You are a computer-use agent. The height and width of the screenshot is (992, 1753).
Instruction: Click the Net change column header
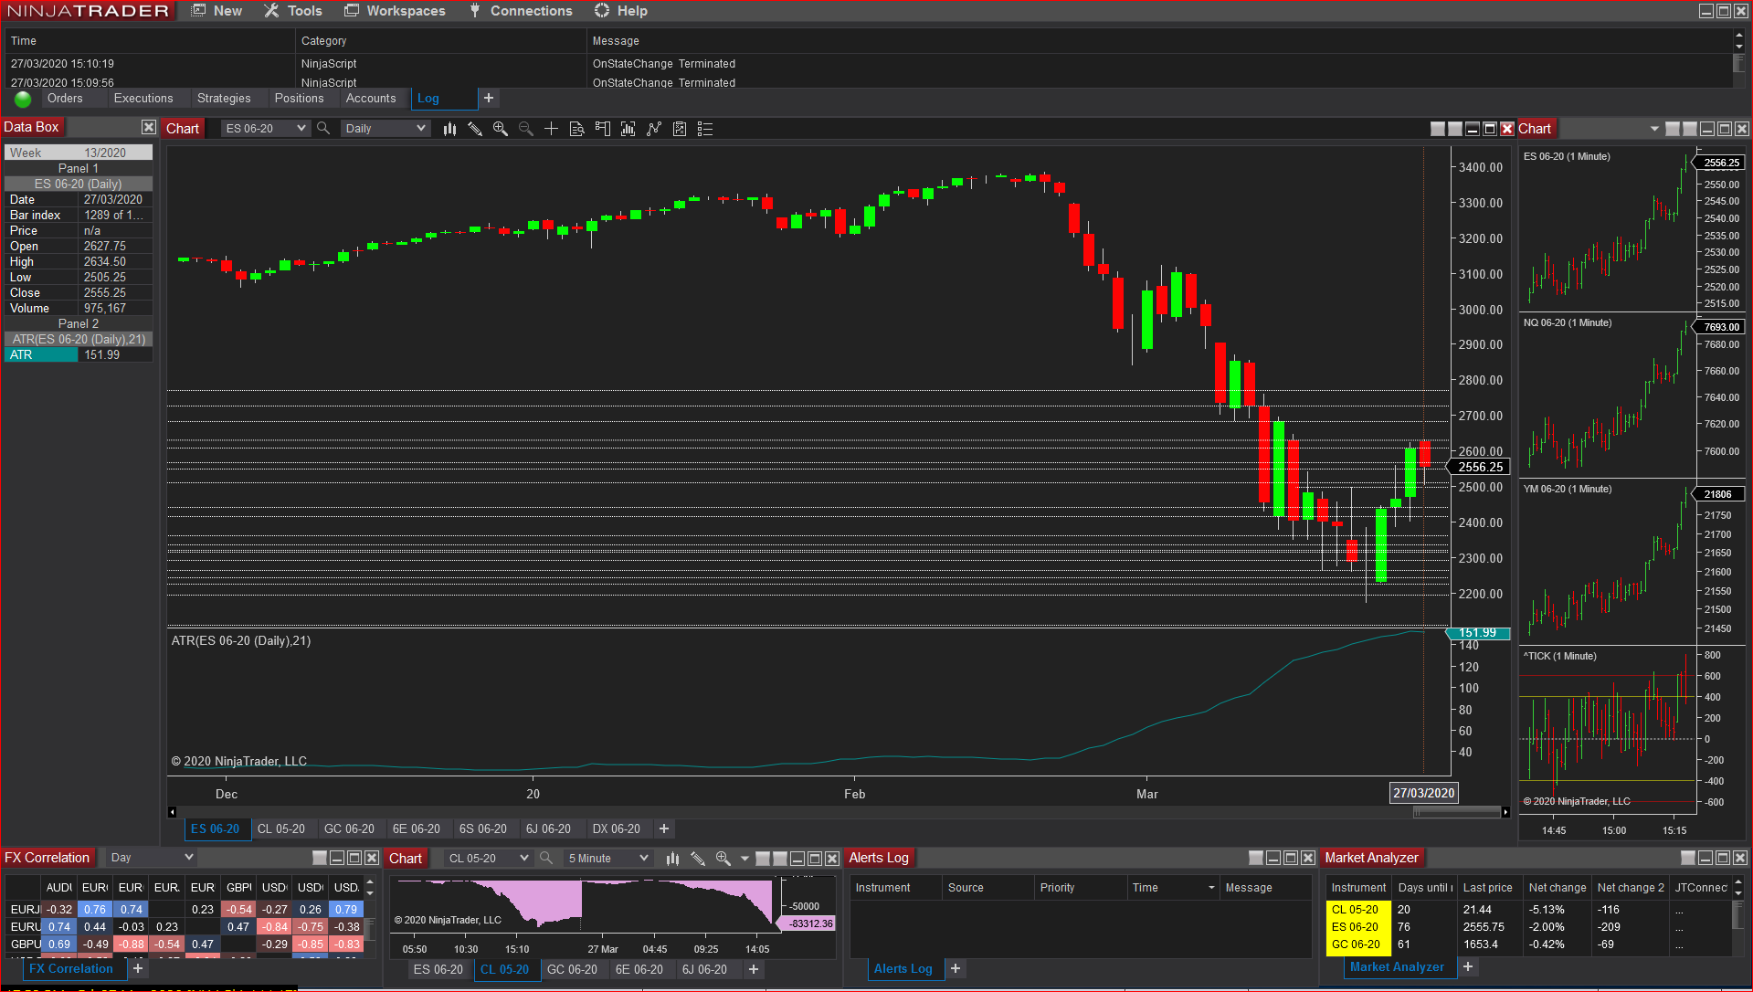(x=1558, y=888)
